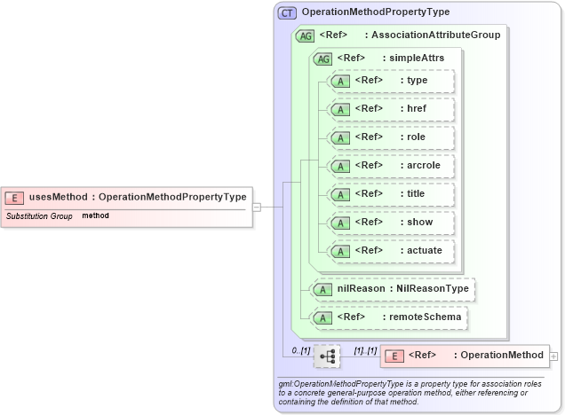Screen dimensions: 565x415
Task: Select the title attribute reference text
Action: [389, 194]
